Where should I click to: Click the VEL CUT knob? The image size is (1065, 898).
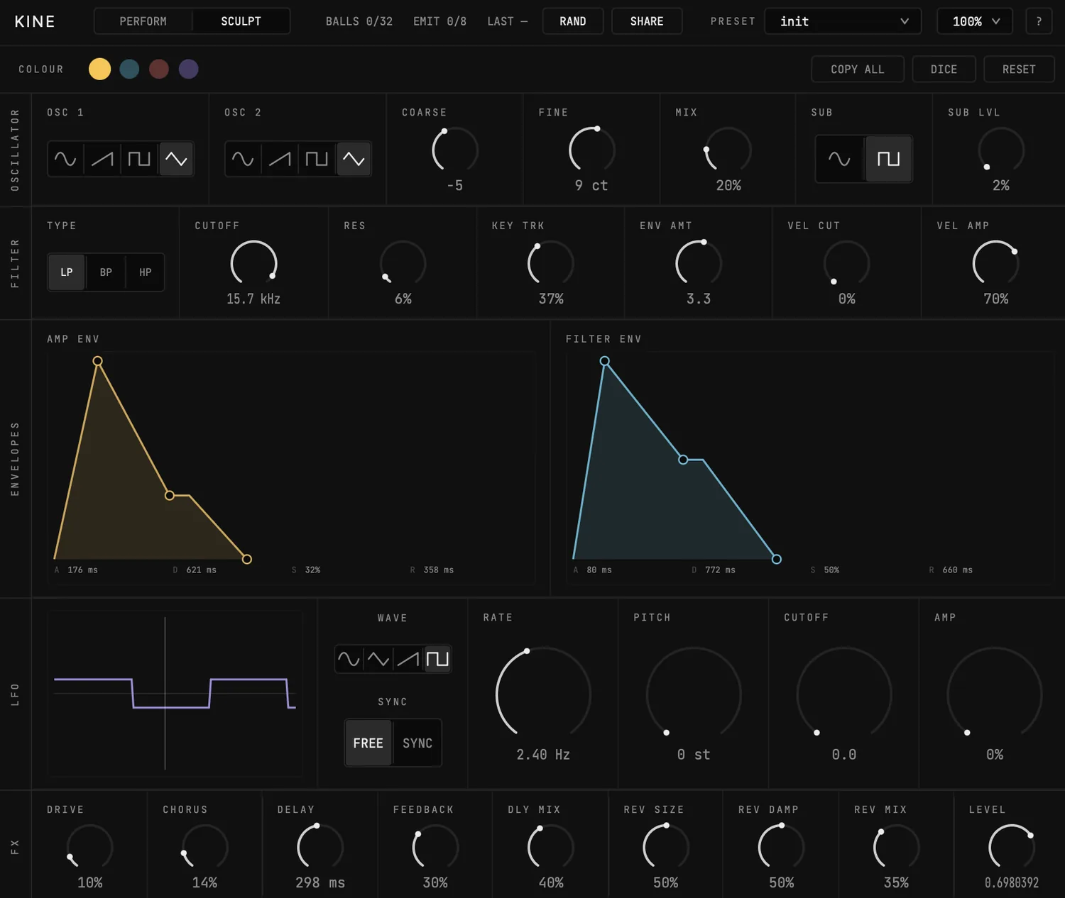pyautogui.click(x=846, y=264)
